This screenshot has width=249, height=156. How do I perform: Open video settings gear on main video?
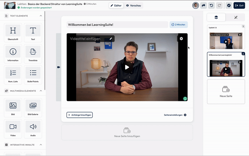[181, 39]
